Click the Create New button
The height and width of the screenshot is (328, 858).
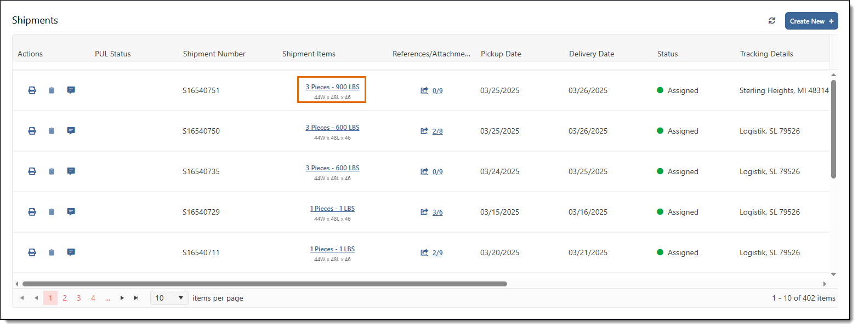(811, 21)
